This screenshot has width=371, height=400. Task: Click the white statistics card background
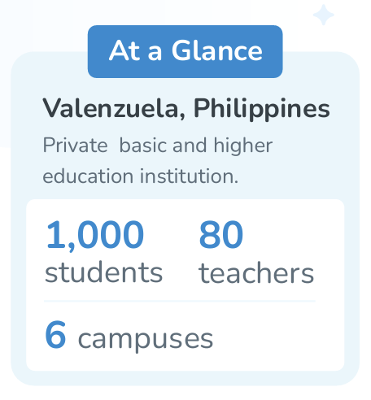pos(185,285)
